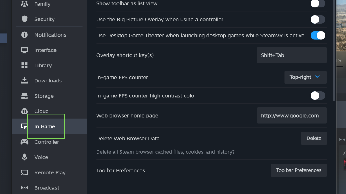Click the Storage drive icon
This screenshot has height=194, width=346.
point(25,96)
